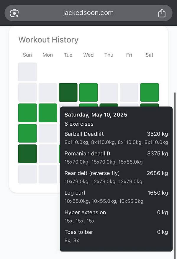
Task: Tap the share icon in the Safari toolbar
Action: pos(162,13)
